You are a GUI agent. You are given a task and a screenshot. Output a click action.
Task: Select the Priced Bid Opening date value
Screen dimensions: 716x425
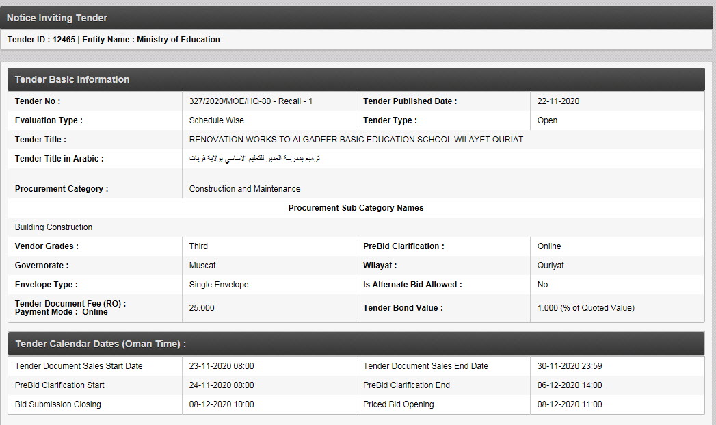pyautogui.click(x=570, y=404)
